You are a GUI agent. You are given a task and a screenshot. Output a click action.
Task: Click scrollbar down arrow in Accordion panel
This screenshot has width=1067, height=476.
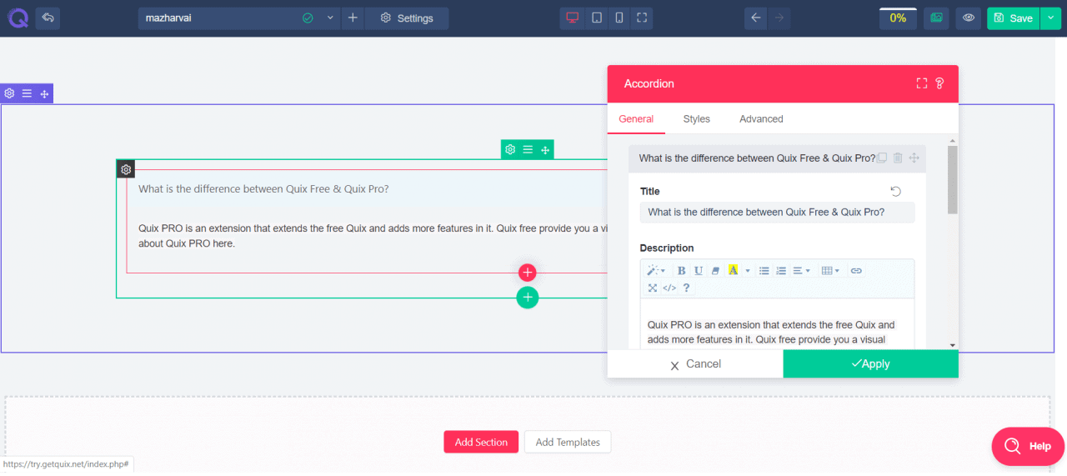[x=952, y=345]
